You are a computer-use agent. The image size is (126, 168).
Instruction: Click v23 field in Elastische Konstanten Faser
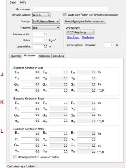(86, 109)
